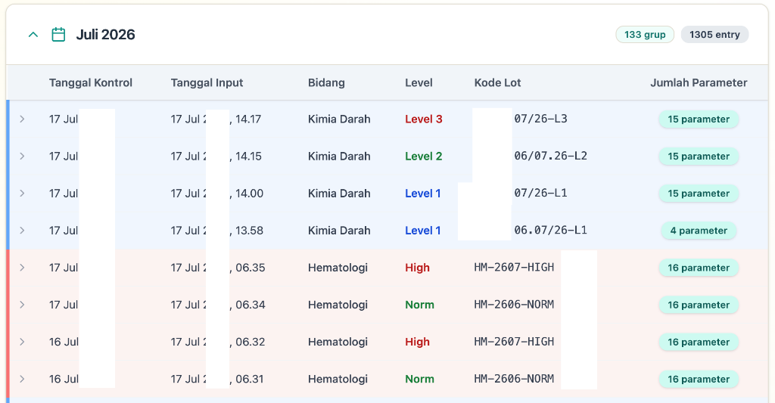
Task: Click the Tanggal Input column header
Action: click(207, 82)
